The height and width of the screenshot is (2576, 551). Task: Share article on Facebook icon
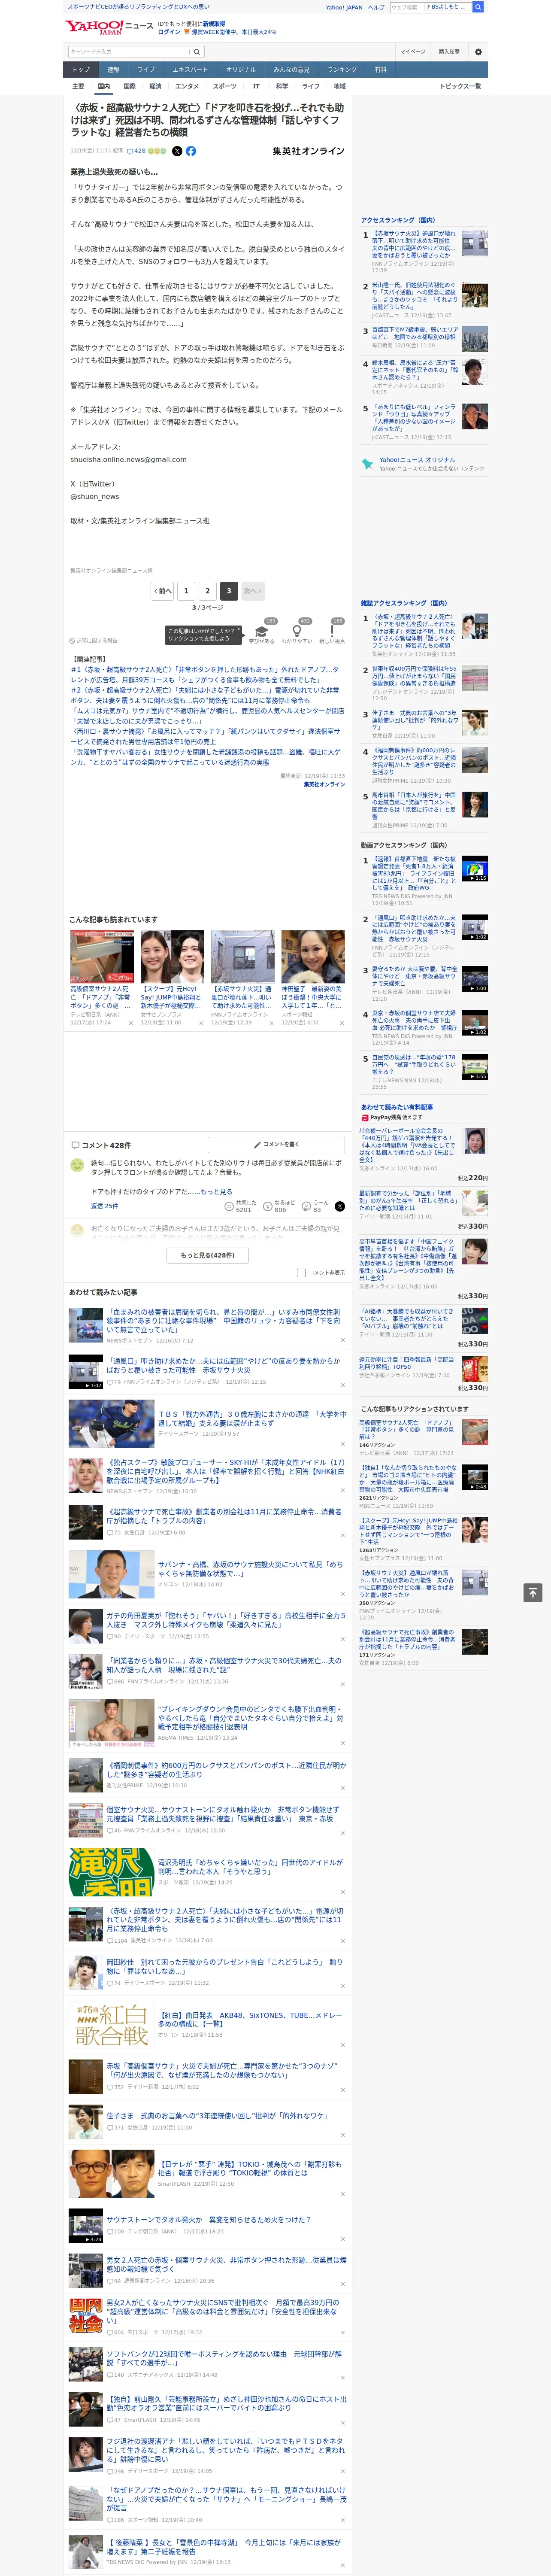191,151
